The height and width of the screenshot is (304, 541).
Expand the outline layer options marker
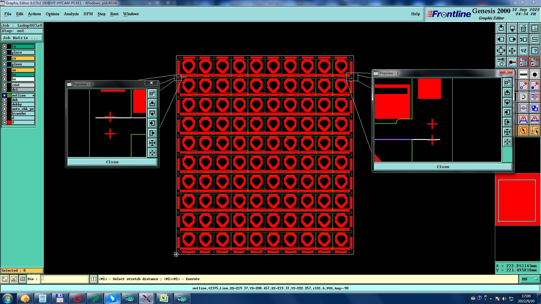(33, 95)
